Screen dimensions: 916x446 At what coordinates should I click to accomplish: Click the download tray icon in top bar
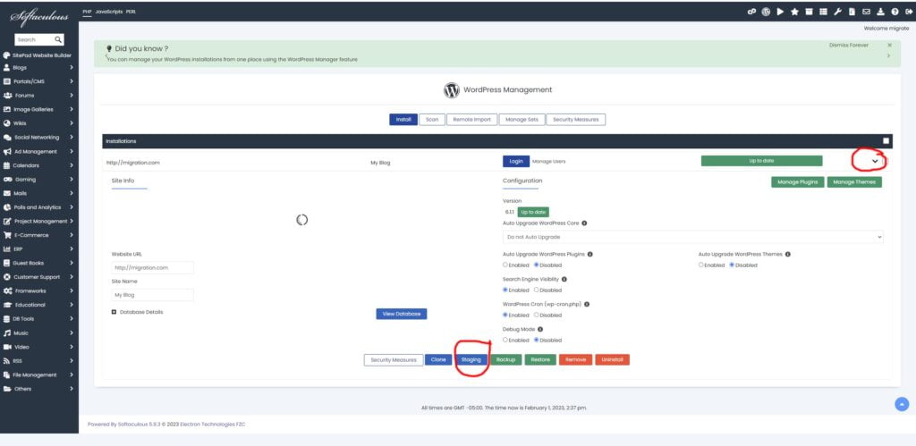coord(880,11)
